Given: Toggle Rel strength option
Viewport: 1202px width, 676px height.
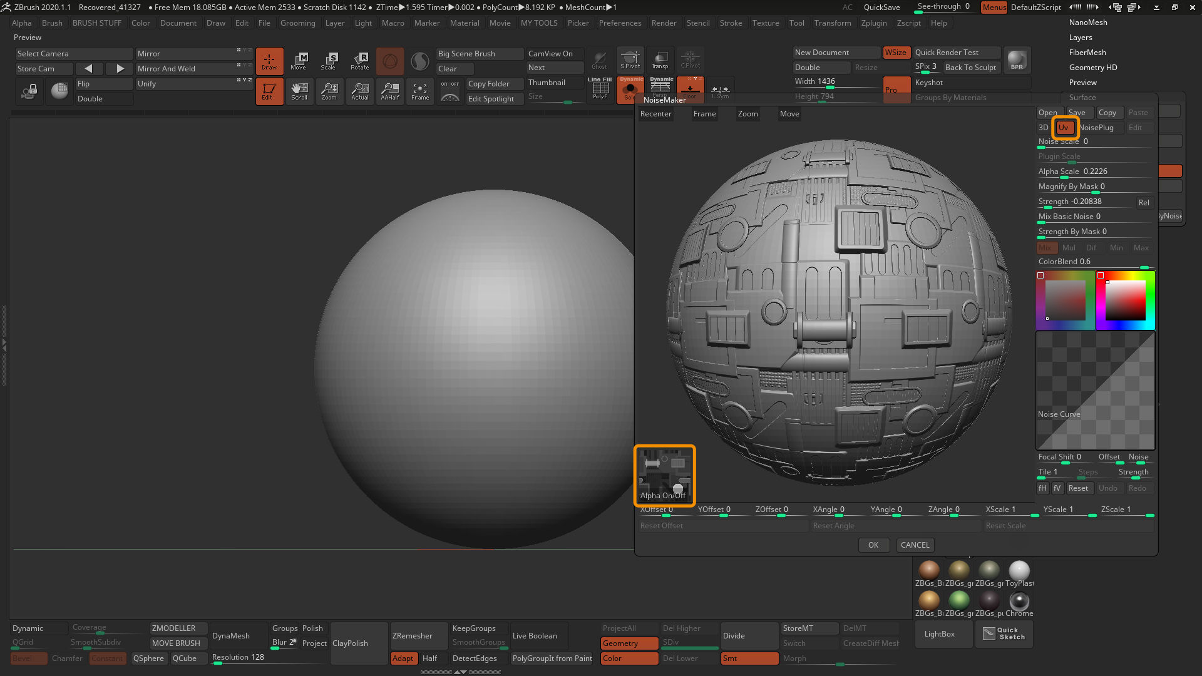Looking at the screenshot, I should click(1144, 203).
